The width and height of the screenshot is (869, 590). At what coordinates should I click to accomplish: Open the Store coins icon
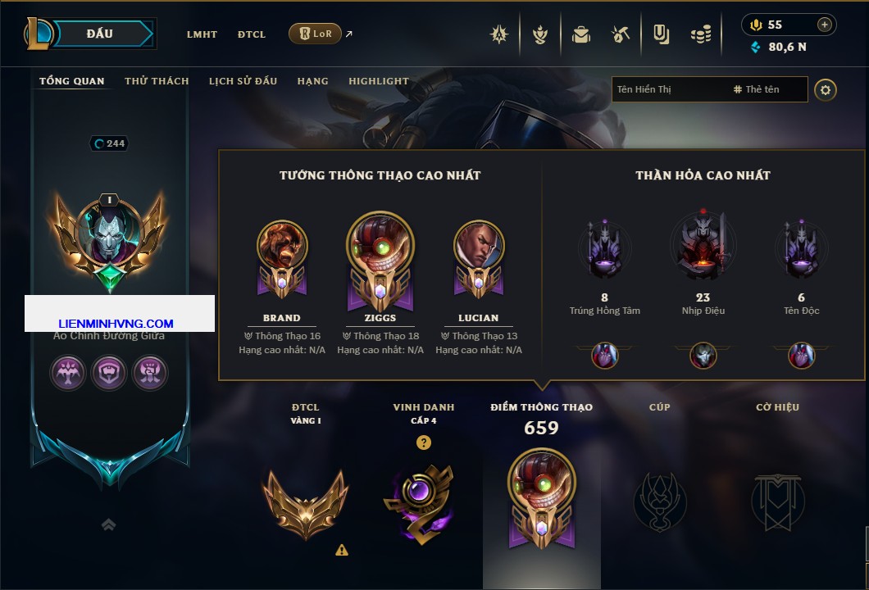(700, 34)
